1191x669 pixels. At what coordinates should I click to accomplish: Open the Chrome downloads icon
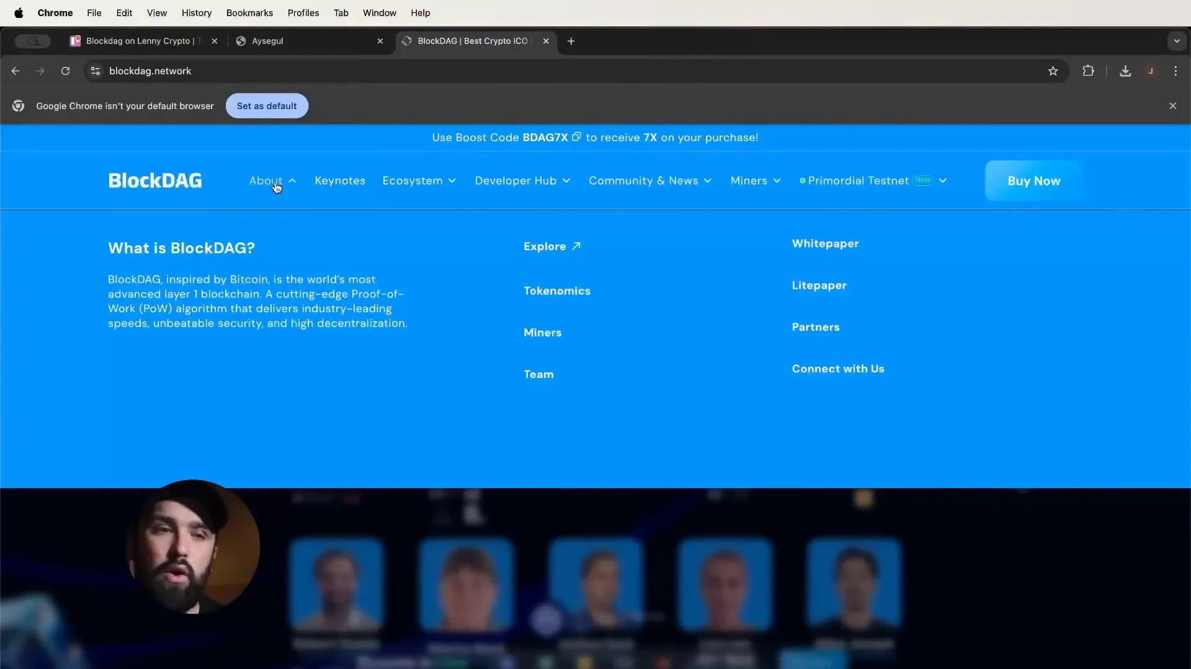pos(1125,71)
